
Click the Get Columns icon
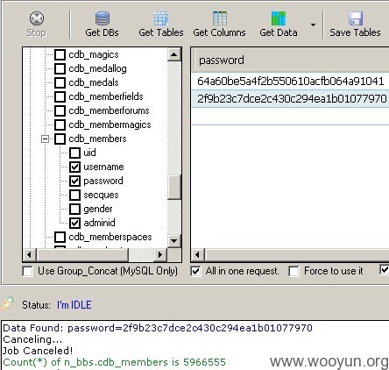[x=220, y=18]
